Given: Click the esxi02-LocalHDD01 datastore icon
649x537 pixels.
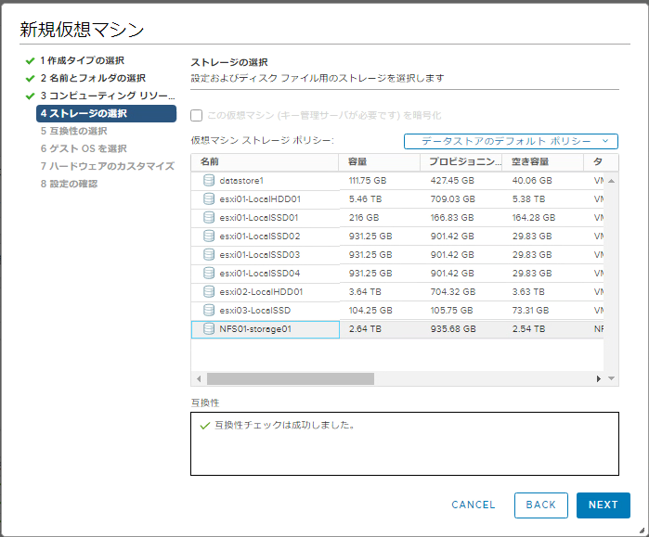Looking at the screenshot, I should [x=209, y=292].
